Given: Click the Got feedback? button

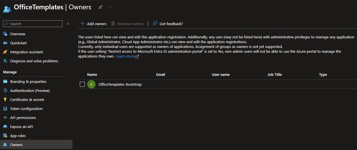Looking at the screenshot, I should pyautogui.click(x=168, y=24).
